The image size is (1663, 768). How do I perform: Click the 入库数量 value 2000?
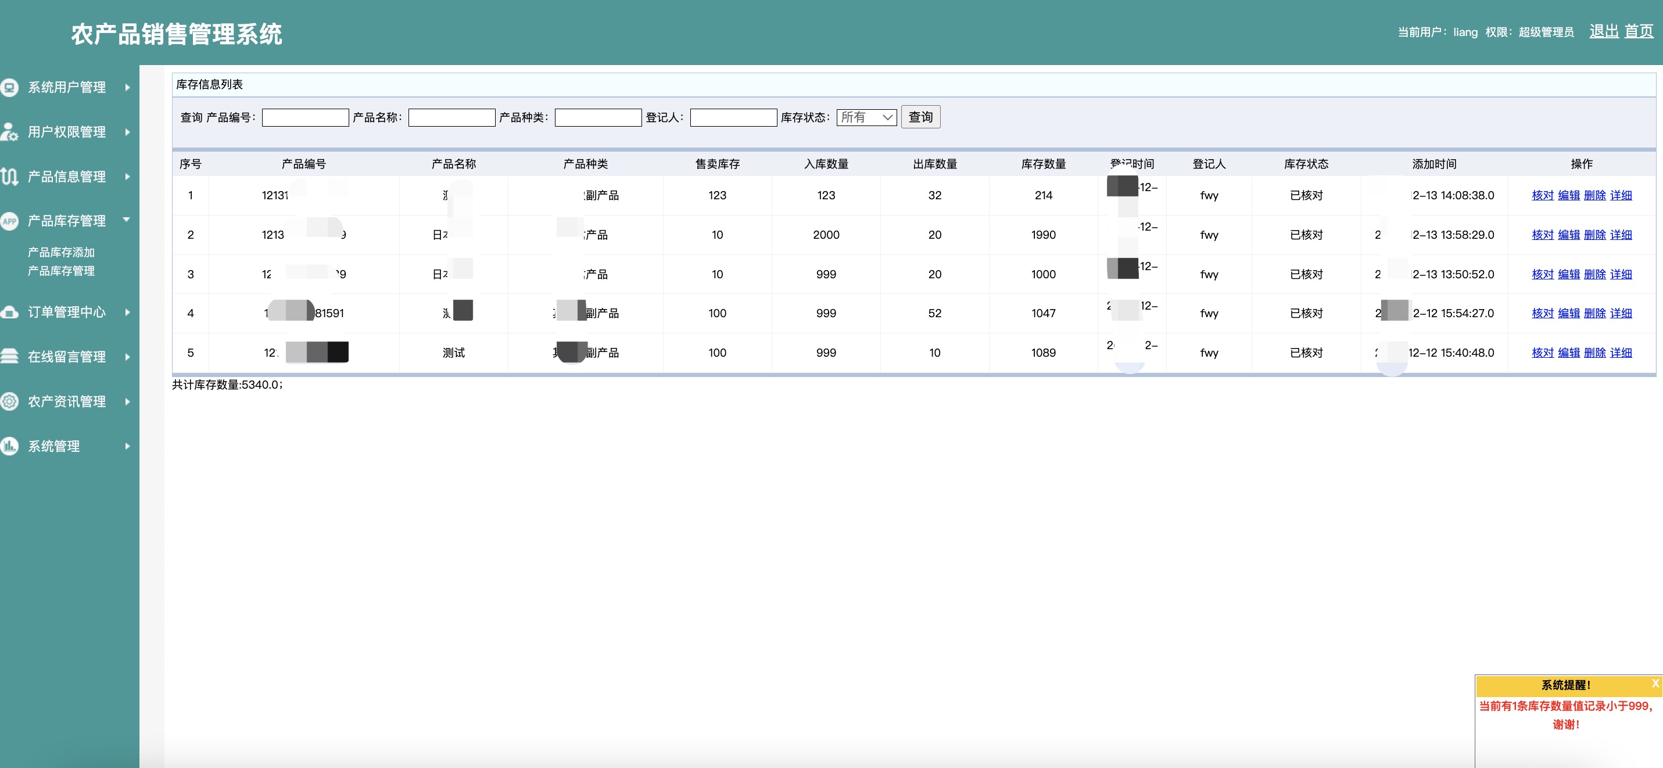point(826,235)
